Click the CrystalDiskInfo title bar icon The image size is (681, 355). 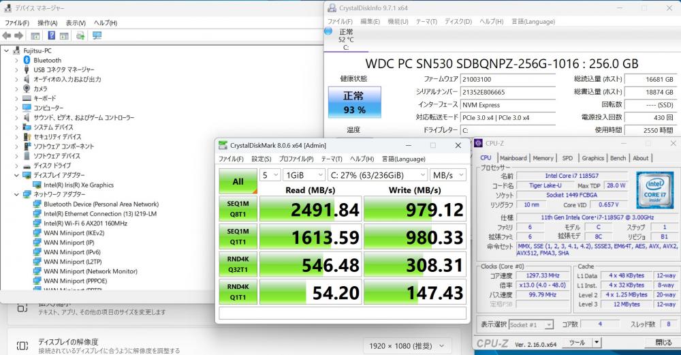[332, 7]
